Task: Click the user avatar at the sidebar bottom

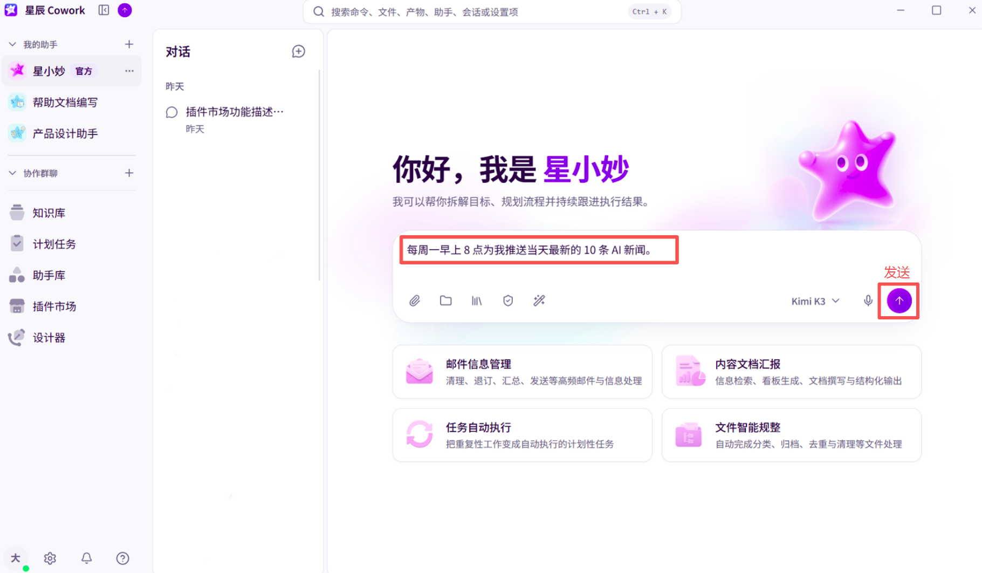Action: pyautogui.click(x=16, y=558)
